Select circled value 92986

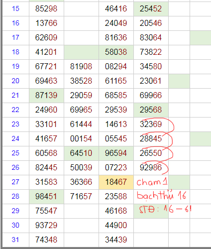(151, 168)
